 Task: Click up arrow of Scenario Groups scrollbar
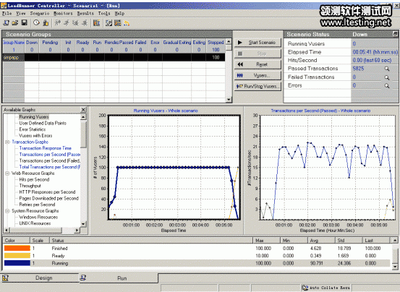point(229,41)
